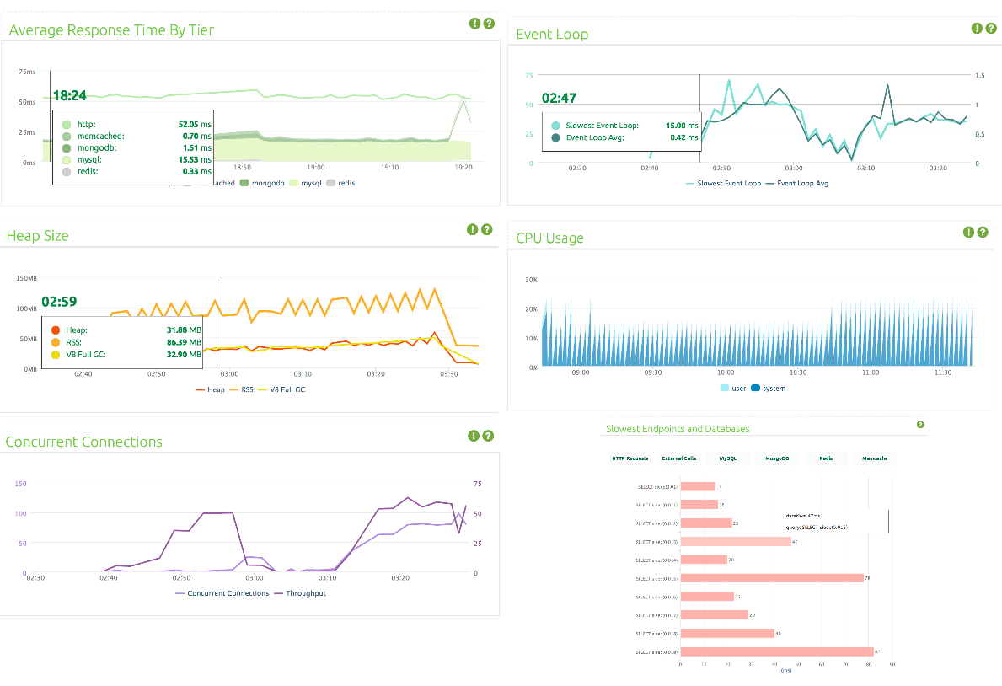Click the Event Loop panel title
This screenshot has height=686, width=1002.
point(552,34)
